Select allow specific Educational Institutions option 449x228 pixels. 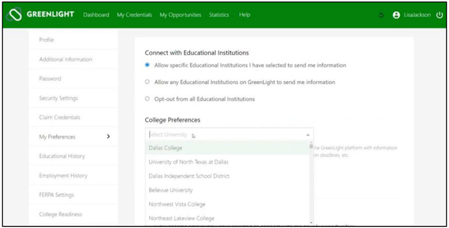[147, 65]
